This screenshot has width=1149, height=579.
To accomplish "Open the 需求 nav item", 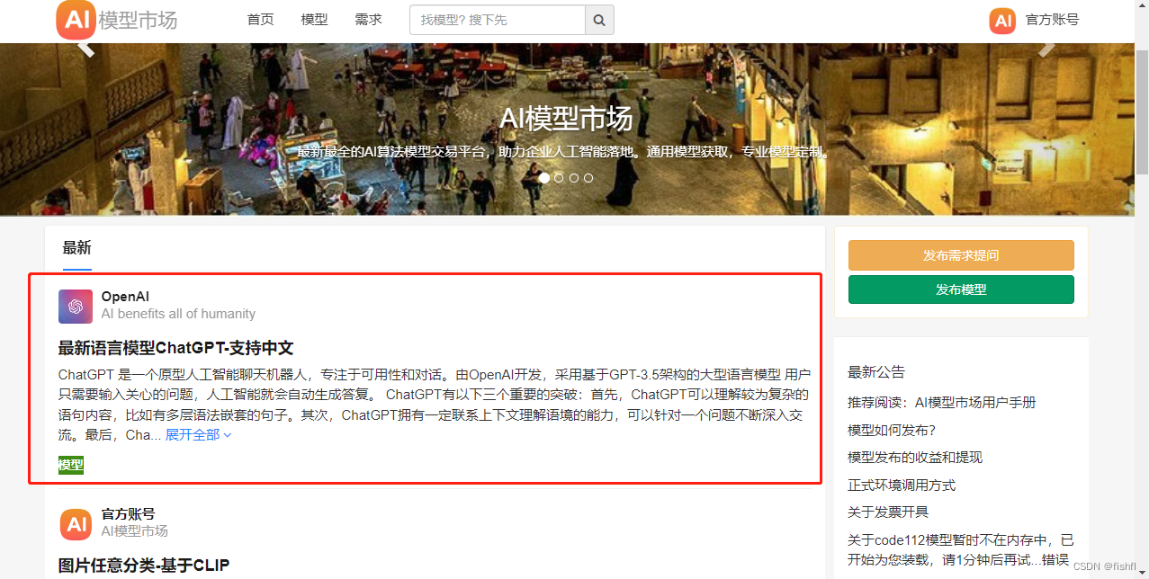I will coord(368,20).
